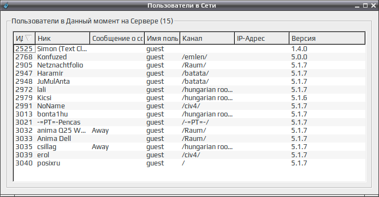Sort by the Ник column header
This screenshot has width=379, height=197.
coord(63,38)
